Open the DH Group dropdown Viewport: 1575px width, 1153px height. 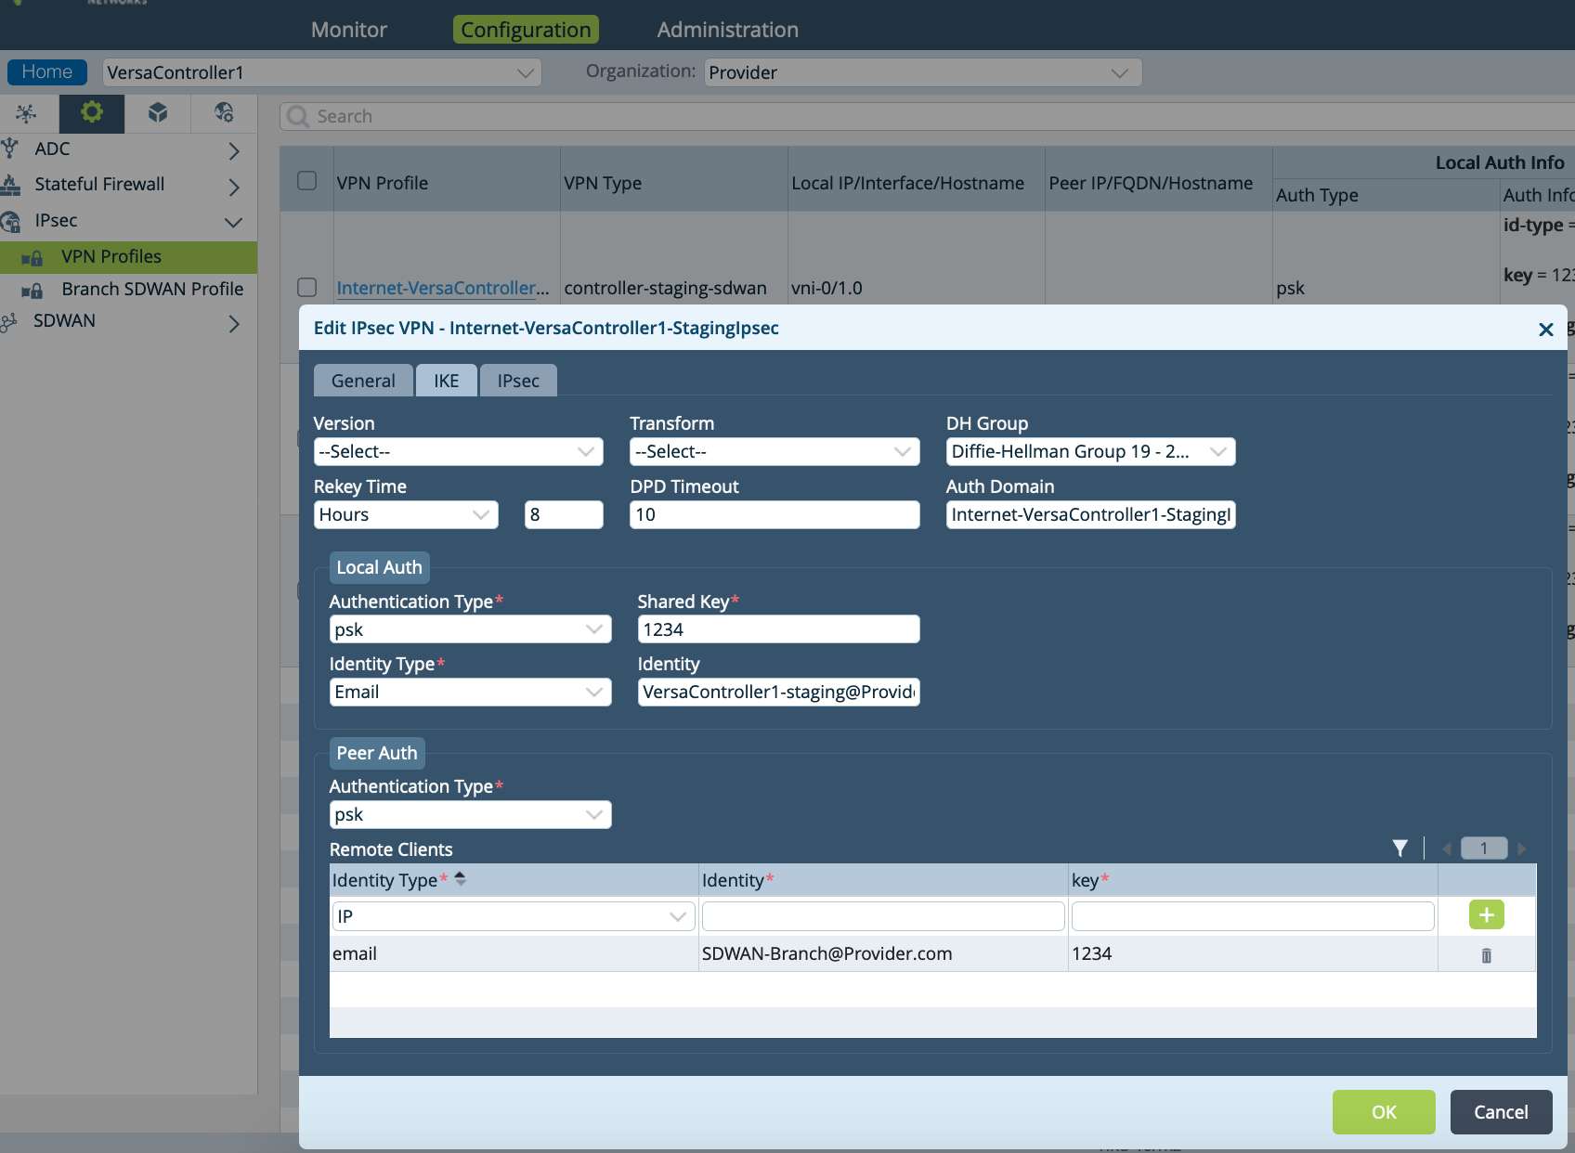click(x=1090, y=452)
